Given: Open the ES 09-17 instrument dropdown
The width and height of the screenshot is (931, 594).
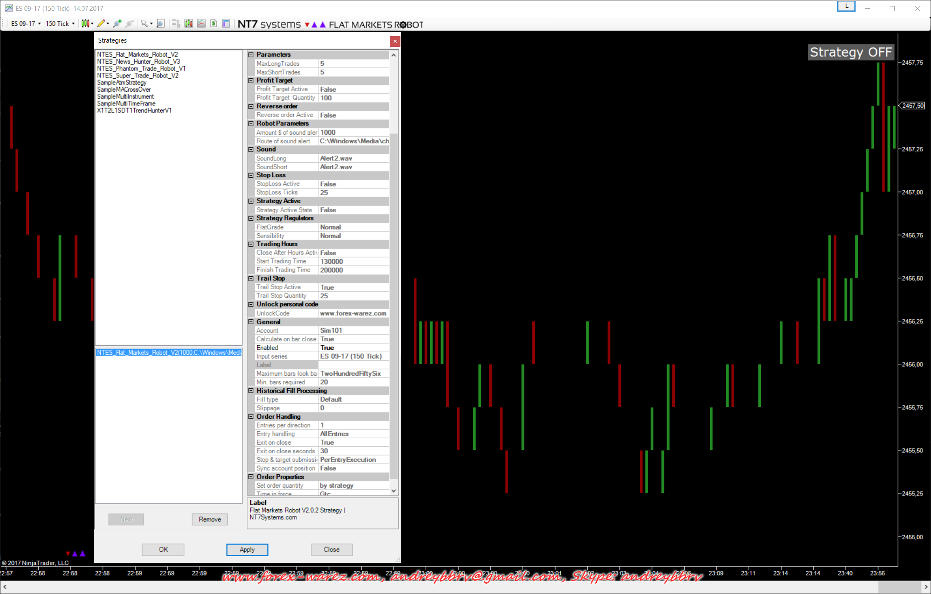Looking at the screenshot, I should click(x=26, y=24).
